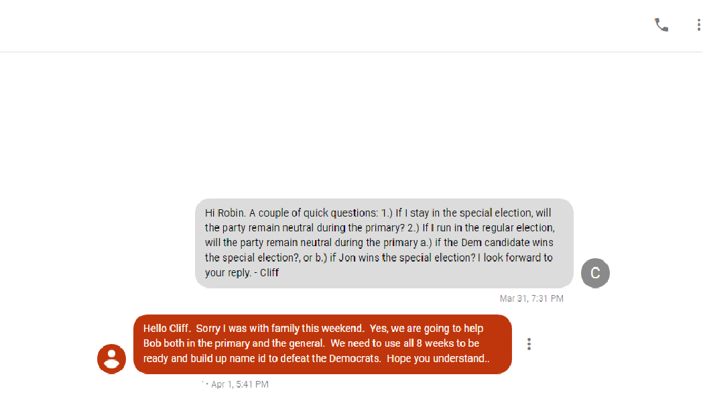Click the gray "C" sender avatar
703x399 pixels.
pyautogui.click(x=595, y=273)
